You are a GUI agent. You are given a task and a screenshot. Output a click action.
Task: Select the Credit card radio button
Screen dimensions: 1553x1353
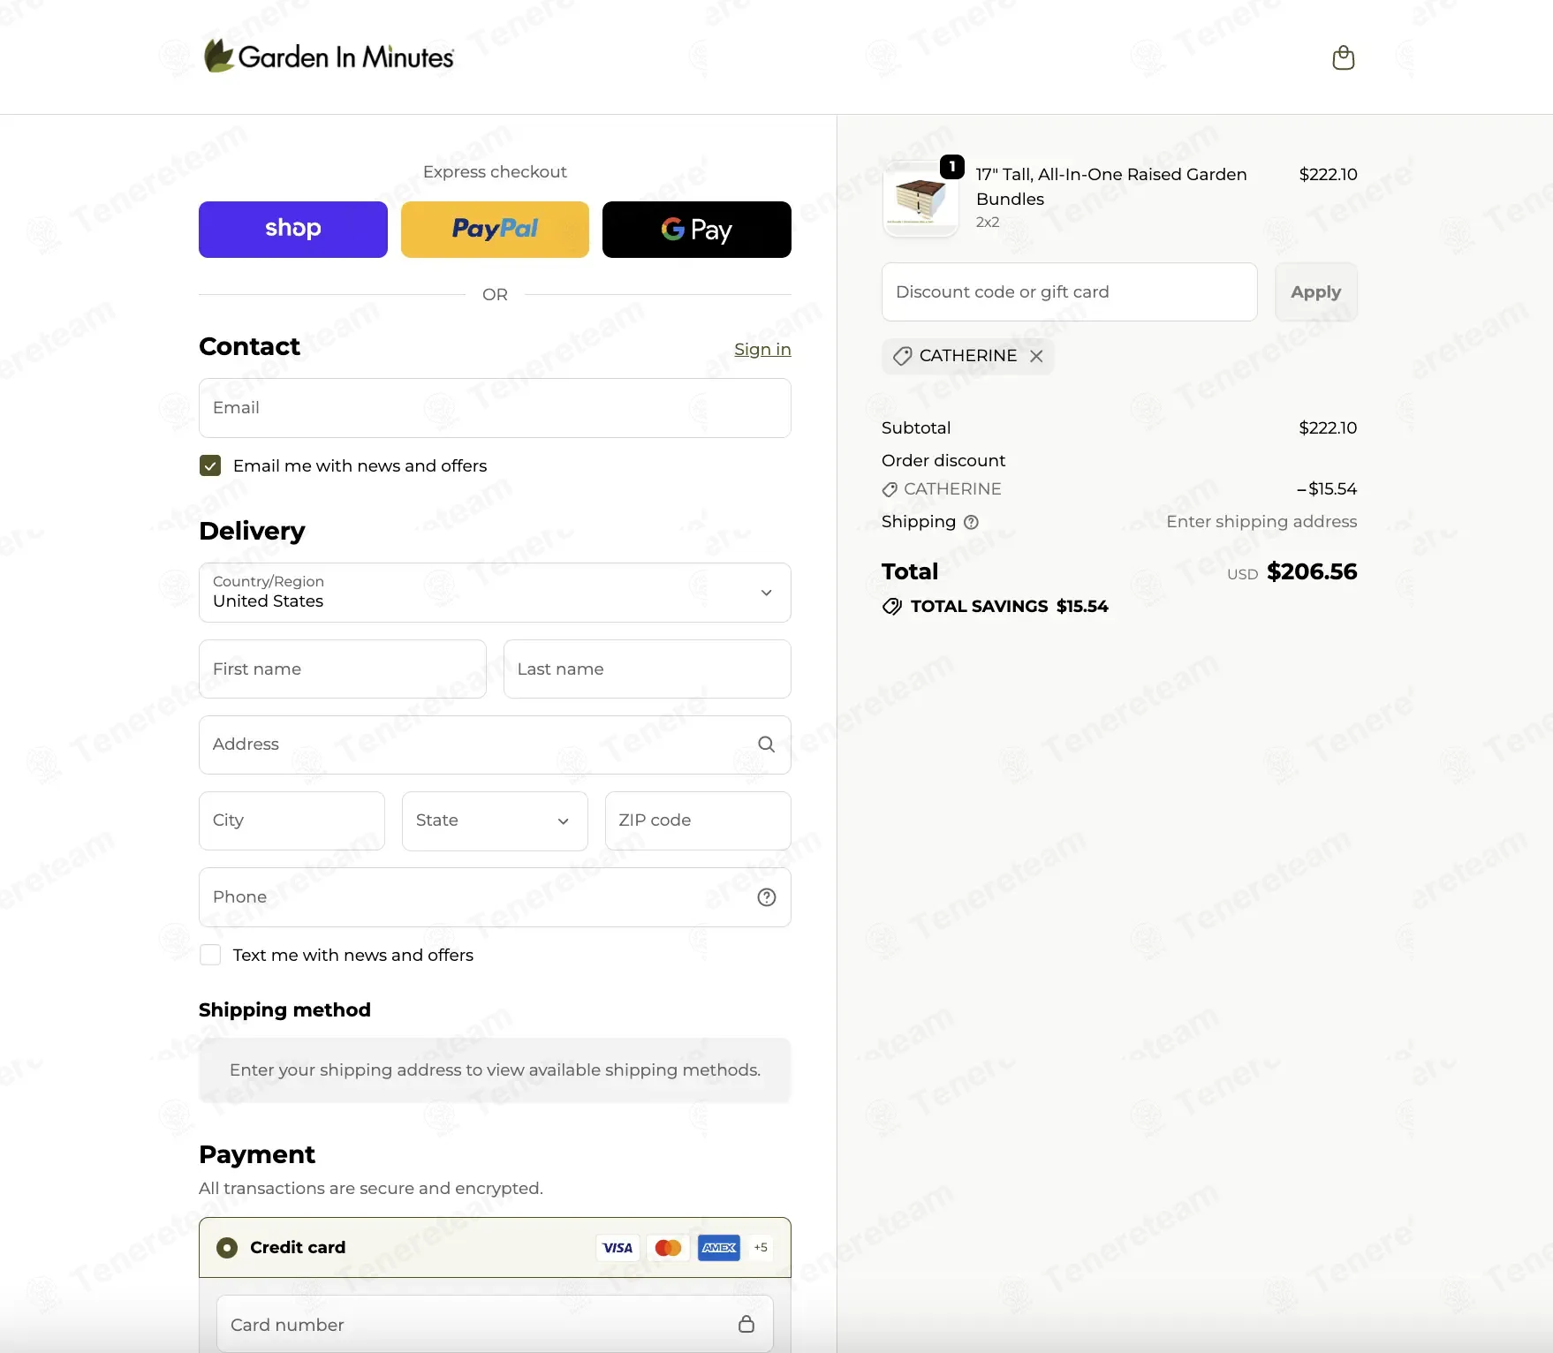pos(227,1248)
